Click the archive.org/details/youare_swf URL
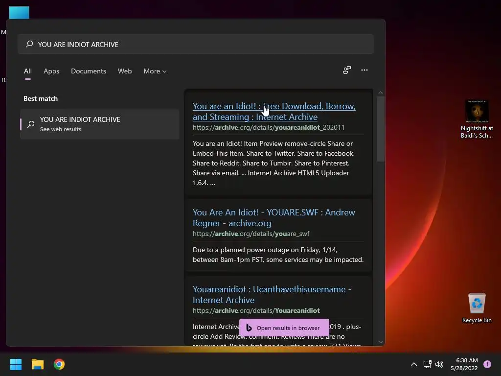This screenshot has height=376, width=501. pyautogui.click(x=251, y=234)
